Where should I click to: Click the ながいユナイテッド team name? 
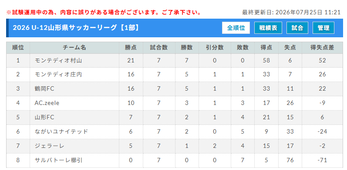click(x=61, y=132)
